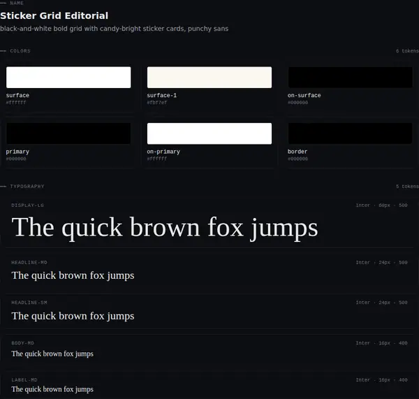Click the DISPLAY-LG label
The width and height of the screenshot is (419, 399).
(27, 205)
